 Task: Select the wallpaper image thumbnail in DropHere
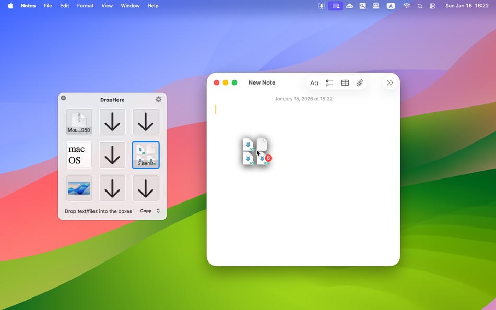(x=79, y=188)
